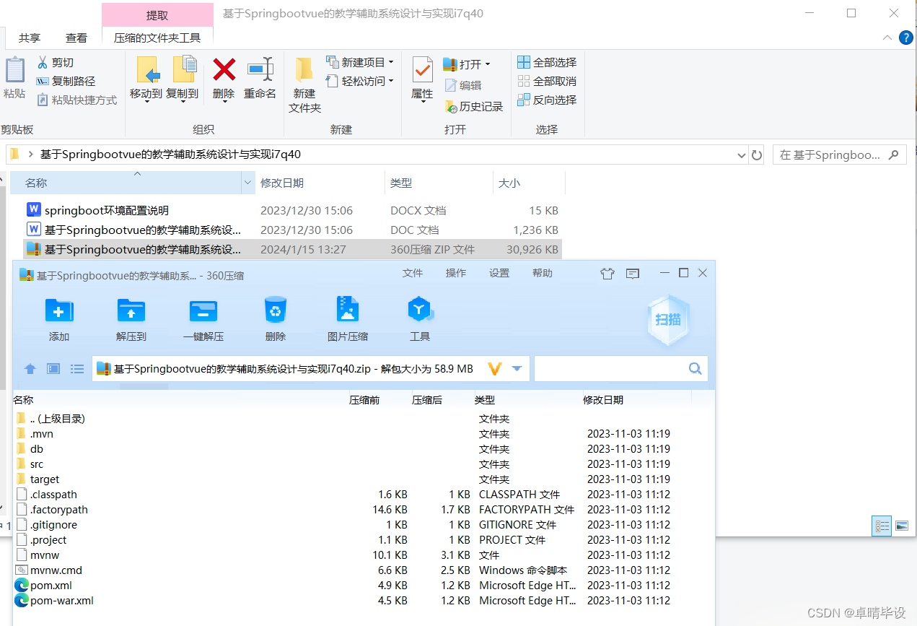Image resolution: width=917 pixels, height=626 pixels.
Task: Click the feedback icon in 360压缩 titlebar
Action: (x=633, y=274)
